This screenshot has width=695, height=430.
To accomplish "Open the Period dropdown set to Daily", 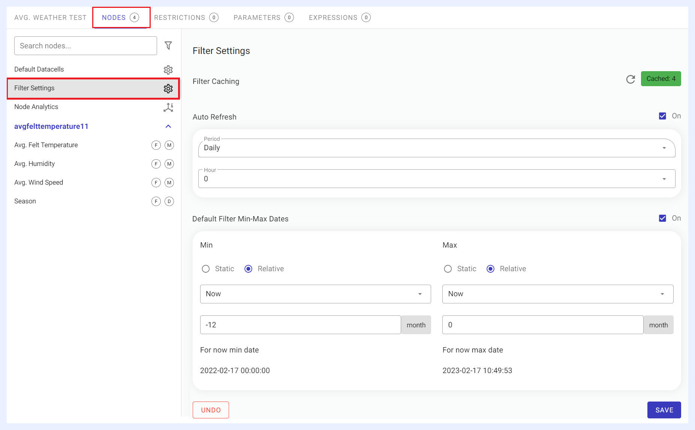I will [x=437, y=148].
